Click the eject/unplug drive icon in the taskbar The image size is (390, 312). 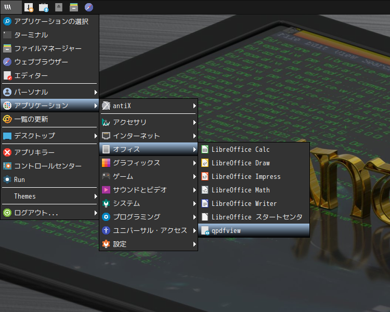[59, 7]
